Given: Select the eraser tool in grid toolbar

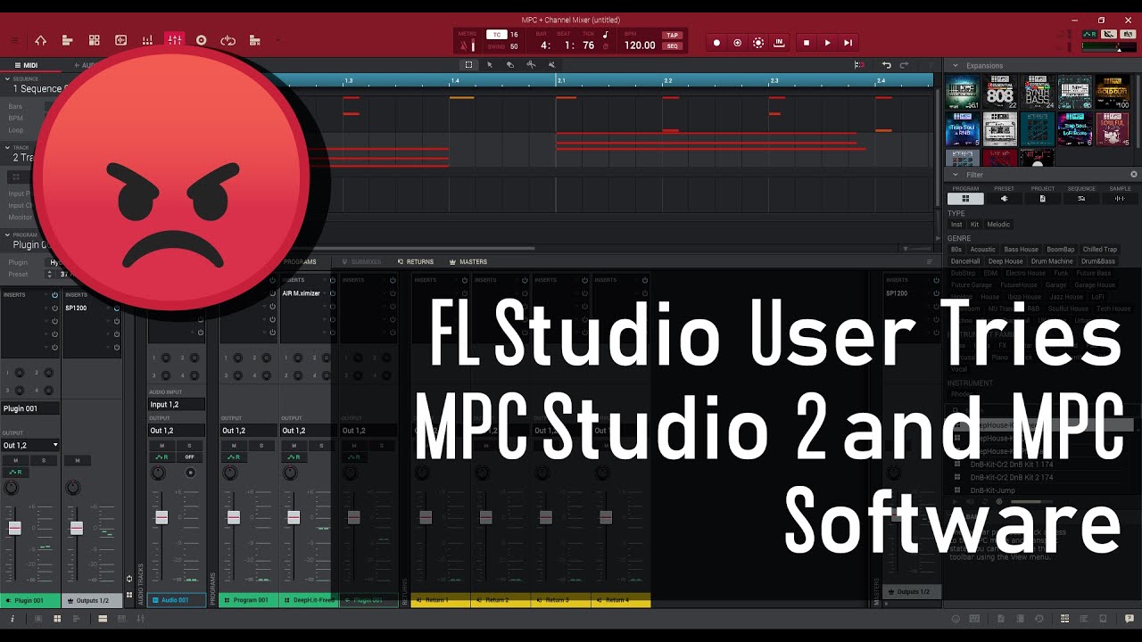Looking at the screenshot, I should tap(510, 65).
